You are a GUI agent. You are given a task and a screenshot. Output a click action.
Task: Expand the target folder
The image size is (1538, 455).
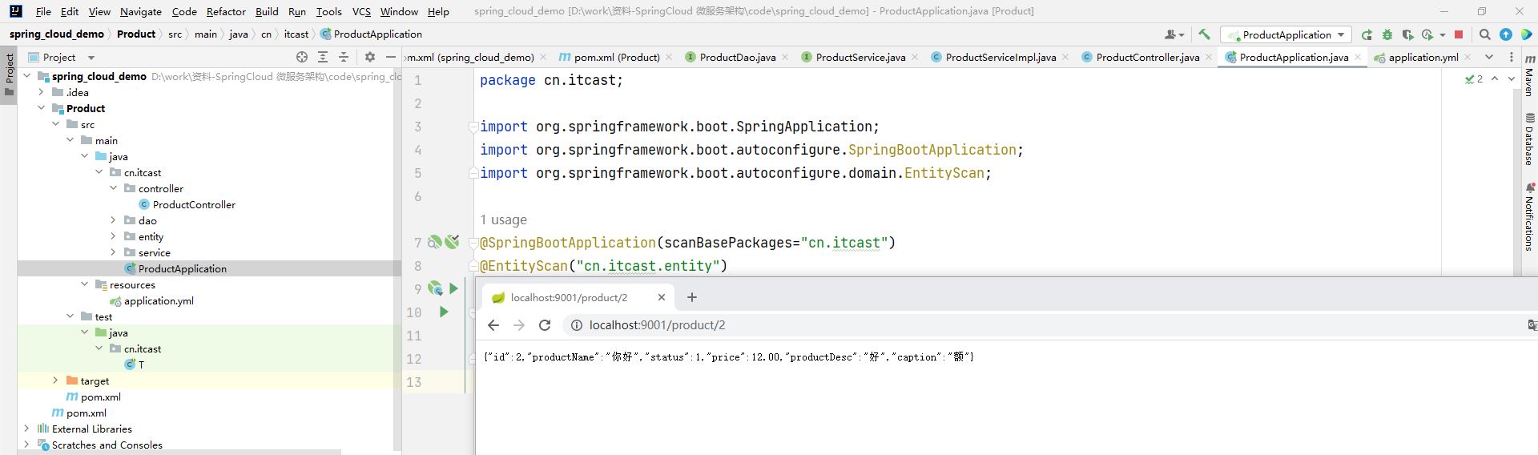tap(56, 381)
